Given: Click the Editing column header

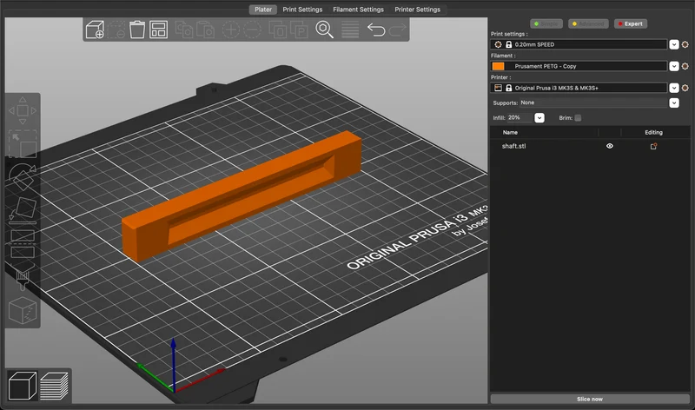Looking at the screenshot, I should [x=653, y=133].
